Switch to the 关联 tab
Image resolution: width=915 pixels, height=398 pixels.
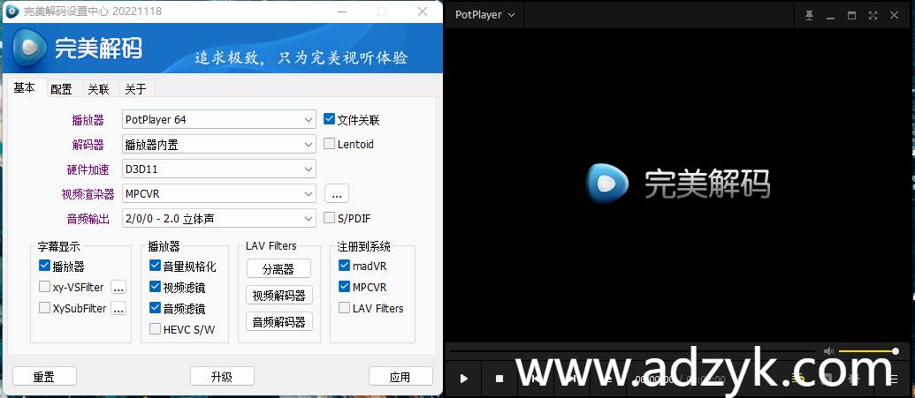99,89
